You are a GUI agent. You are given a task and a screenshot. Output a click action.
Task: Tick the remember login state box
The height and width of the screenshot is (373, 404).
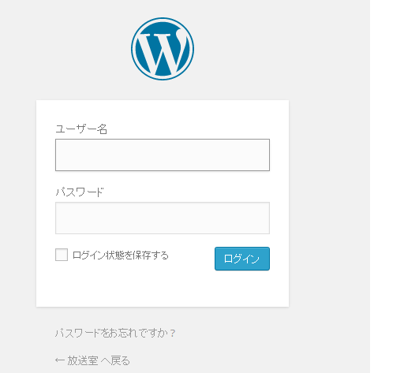(62, 255)
